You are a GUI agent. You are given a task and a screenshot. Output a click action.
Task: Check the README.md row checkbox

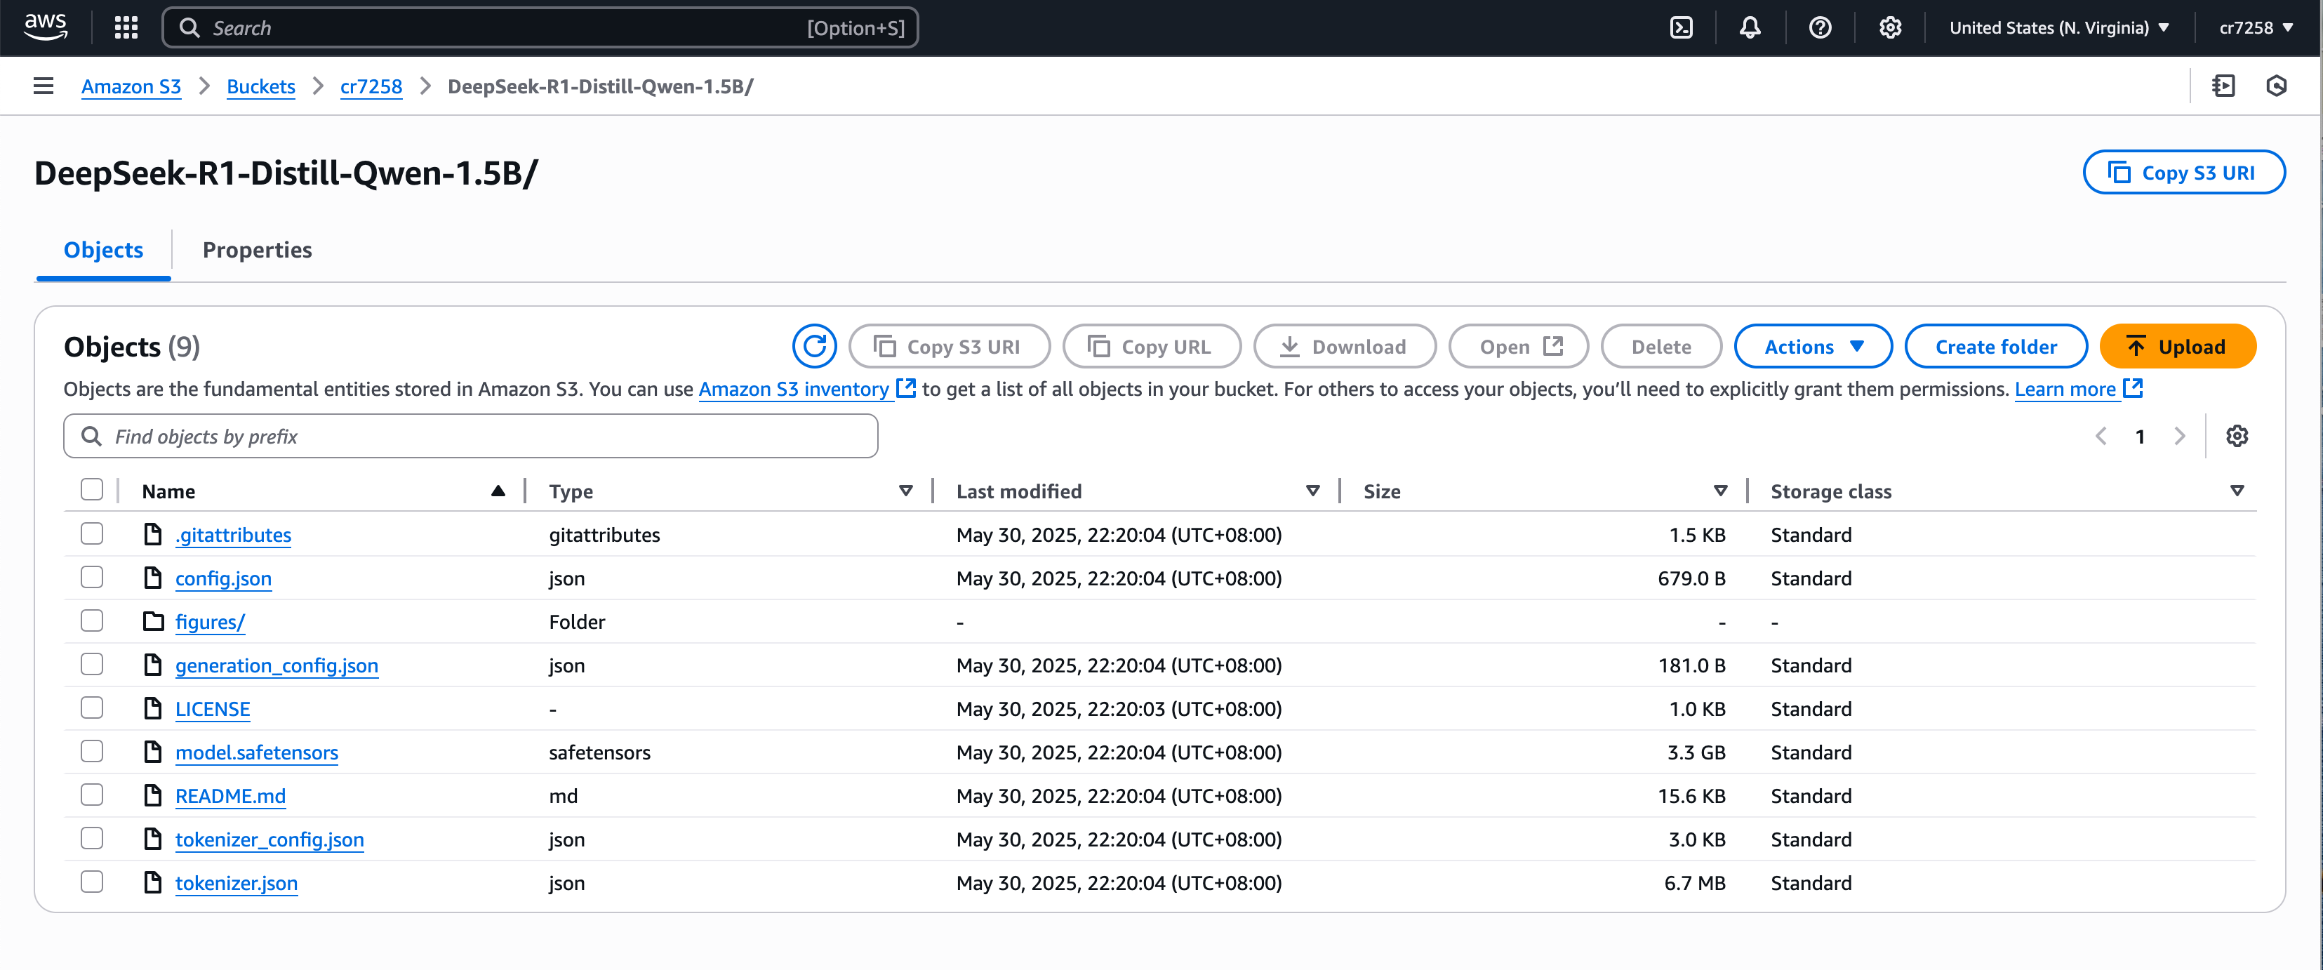(92, 795)
